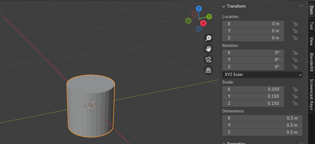Open the Screencast Keys tab
315x144 pixels.
(311, 94)
